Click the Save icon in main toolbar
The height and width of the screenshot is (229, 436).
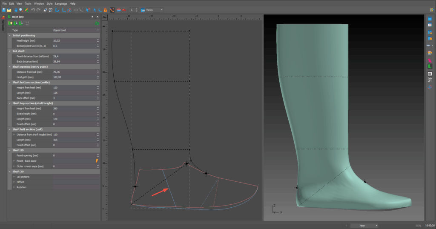tap(3, 10)
